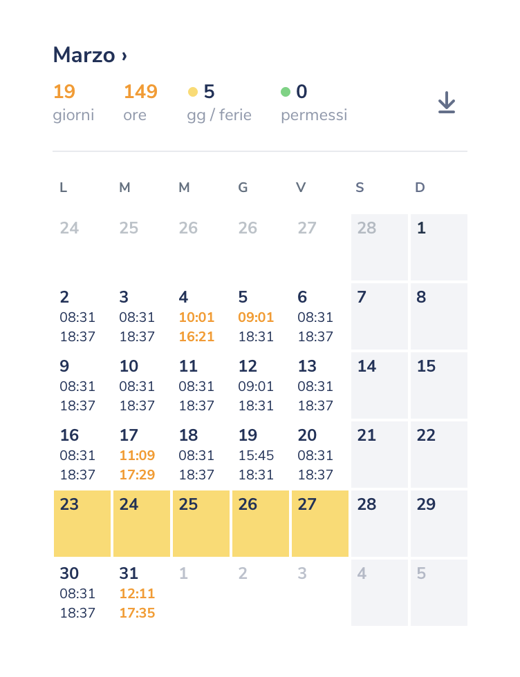Open March 17 calendar day
This screenshot has height=677, width=520.
(141, 455)
